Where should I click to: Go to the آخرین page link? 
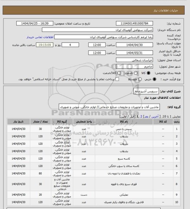pyautogui.click(x=155, y=116)
